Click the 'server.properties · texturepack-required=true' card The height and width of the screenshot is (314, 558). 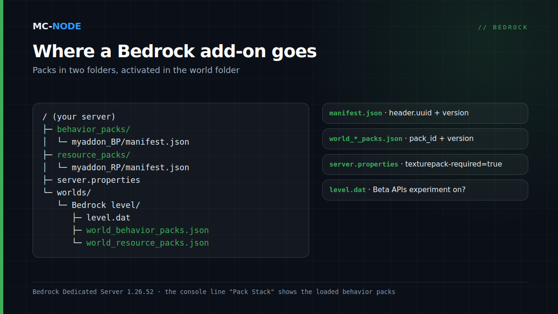[425, 164]
